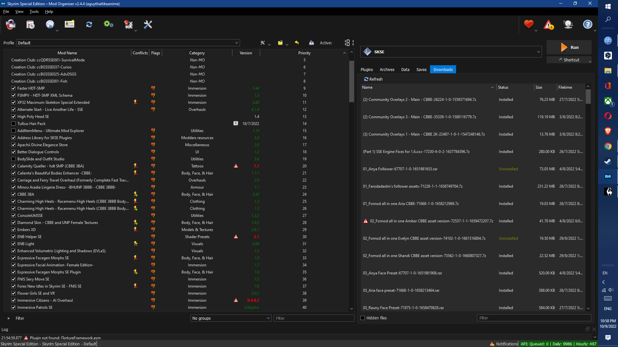Disable the Embers XD mod
Image resolution: width=618 pixels, height=347 pixels.
coord(14,230)
